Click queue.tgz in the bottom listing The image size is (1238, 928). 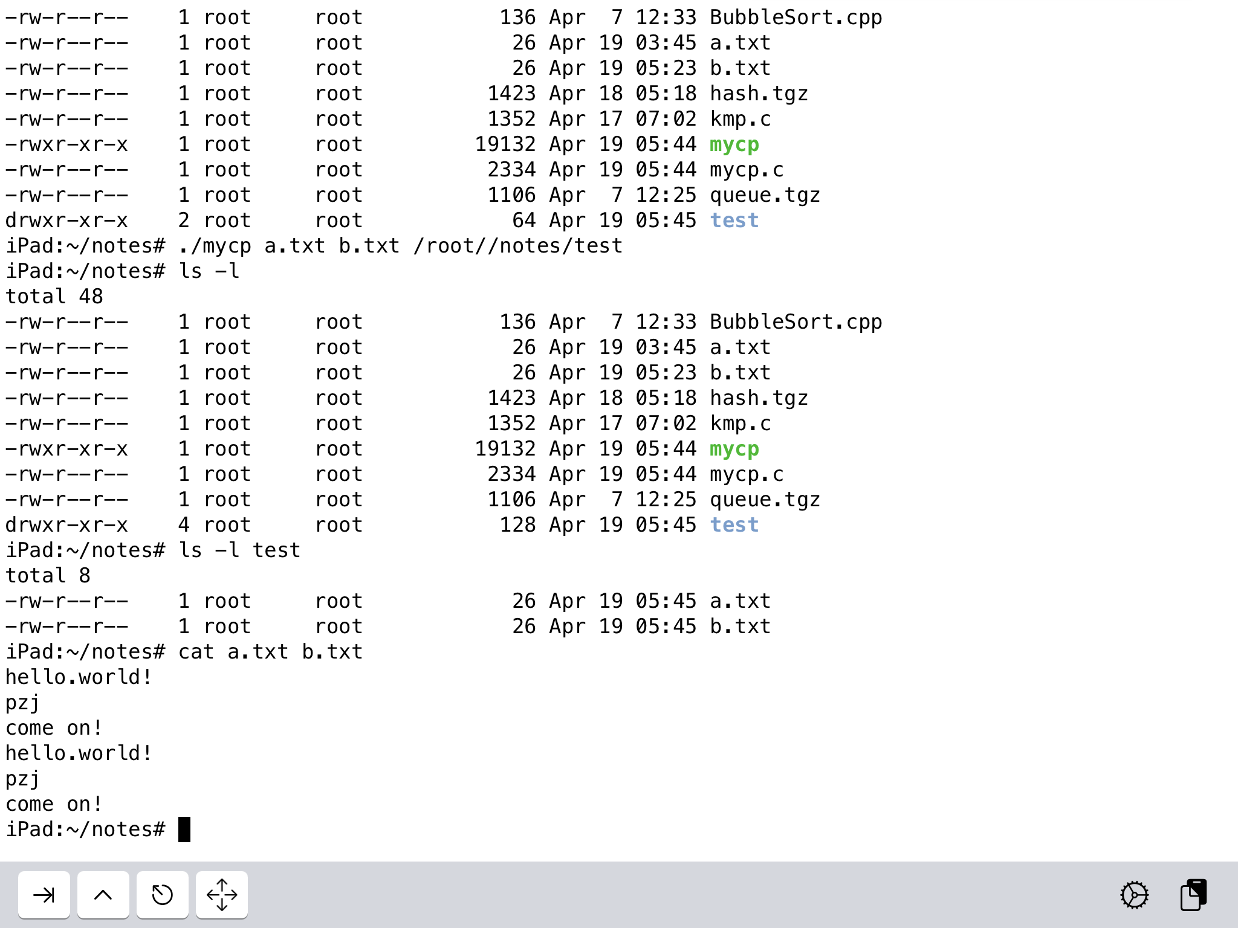[x=765, y=500]
